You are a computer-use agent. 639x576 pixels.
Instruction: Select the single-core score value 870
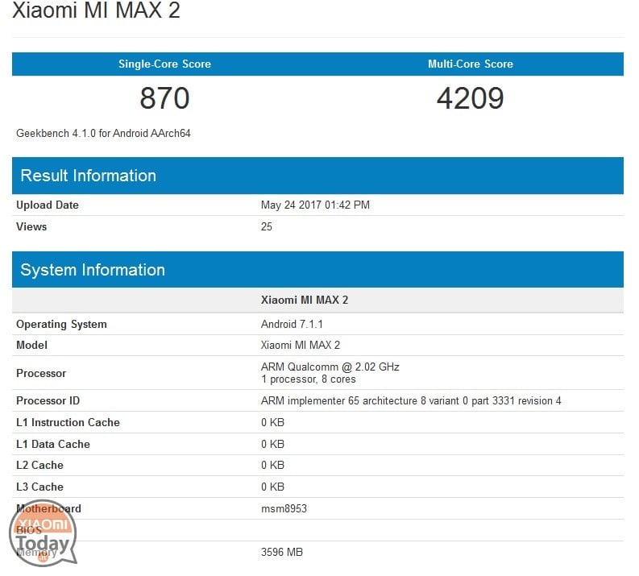tap(164, 98)
